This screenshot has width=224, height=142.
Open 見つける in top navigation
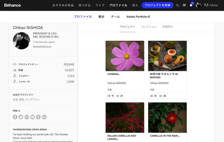click(85, 5)
